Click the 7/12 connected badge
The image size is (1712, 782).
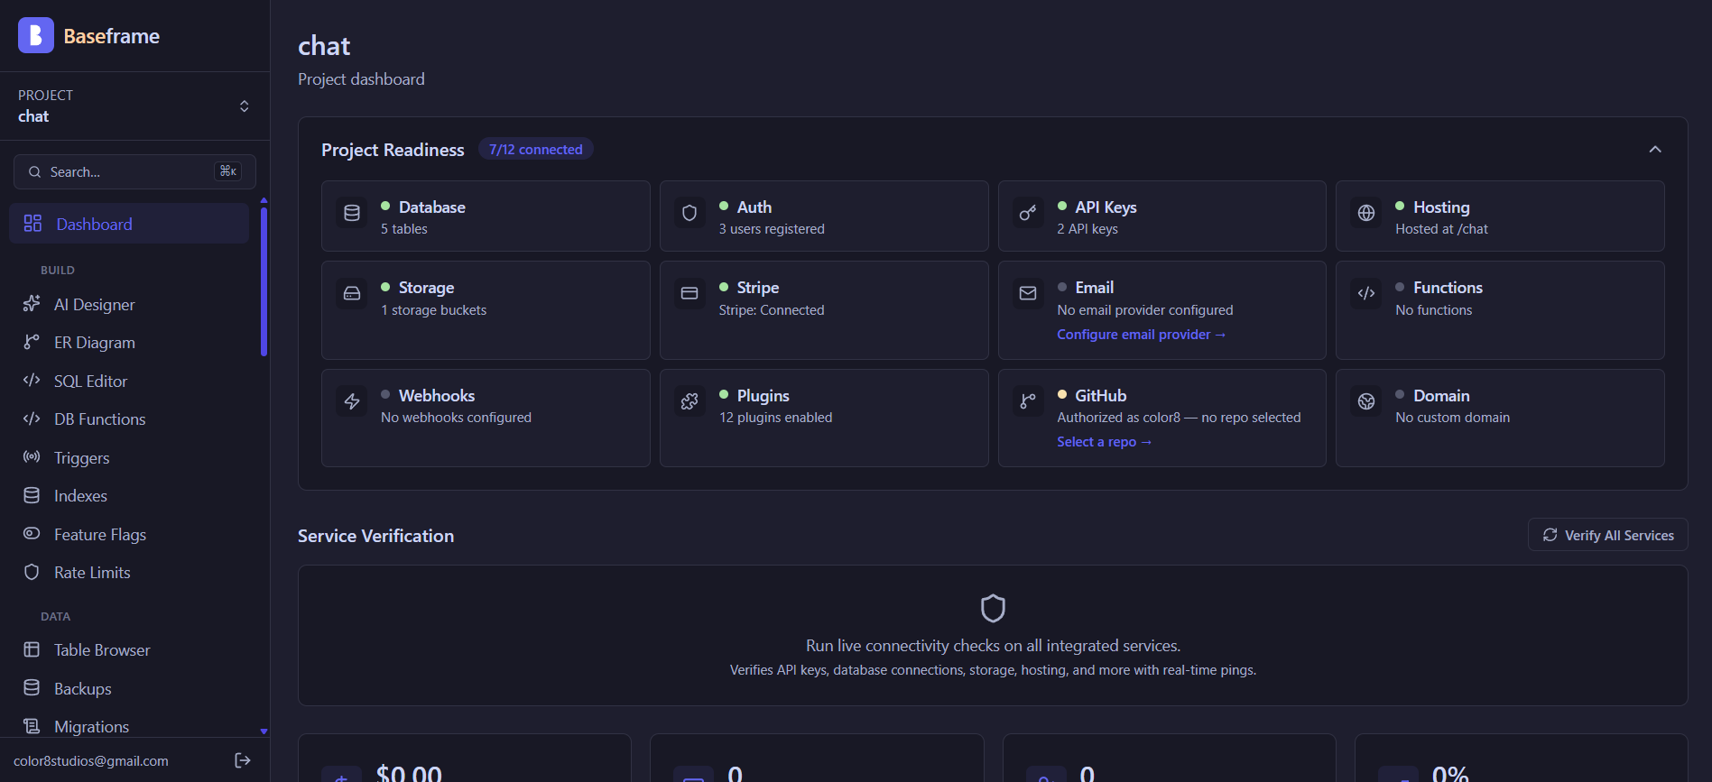[535, 150]
